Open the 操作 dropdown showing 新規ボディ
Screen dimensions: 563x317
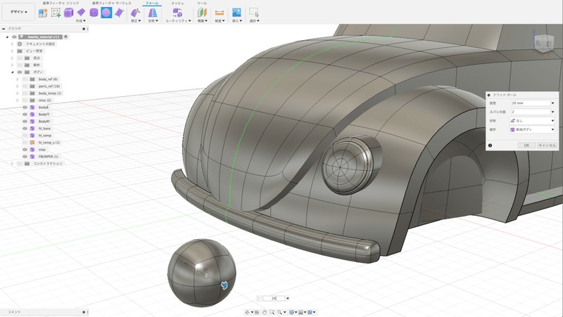(x=532, y=129)
